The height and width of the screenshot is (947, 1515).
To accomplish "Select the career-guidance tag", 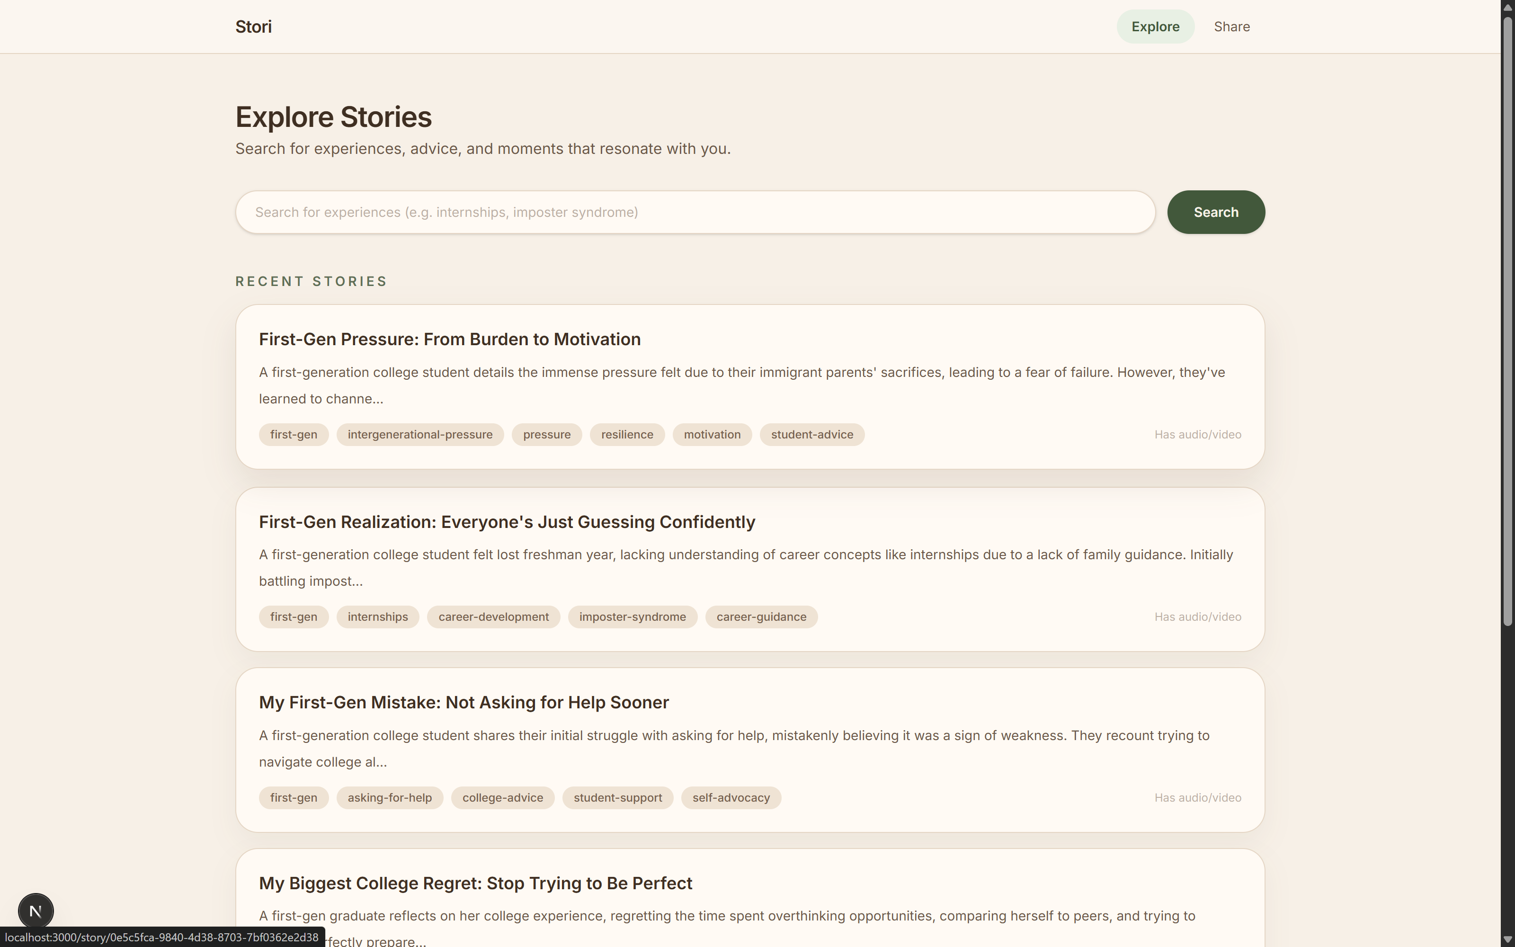I will point(761,617).
